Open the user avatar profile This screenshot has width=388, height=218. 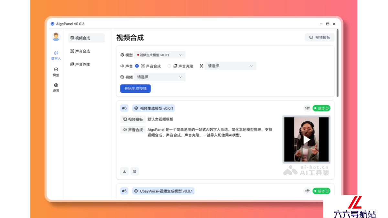[x=56, y=37]
